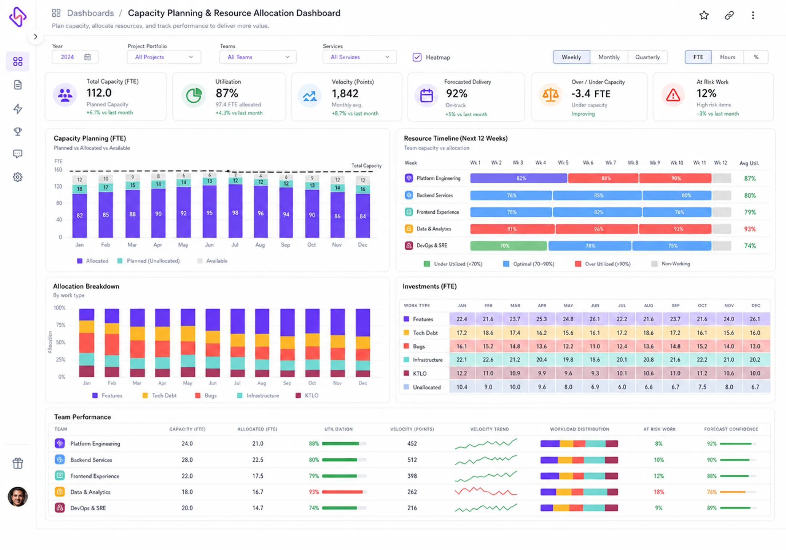Go to the Dashboards breadcrumb link
The height and width of the screenshot is (550, 786).
point(90,13)
